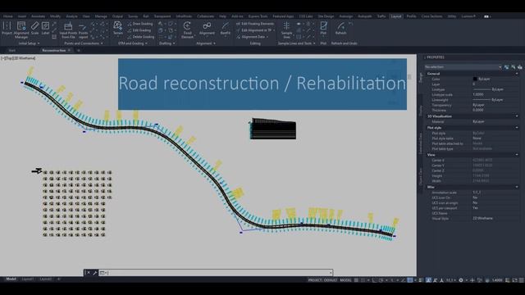Select the Scale tool
The height and width of the screenshot is (295, 525).
coord(34,28)
